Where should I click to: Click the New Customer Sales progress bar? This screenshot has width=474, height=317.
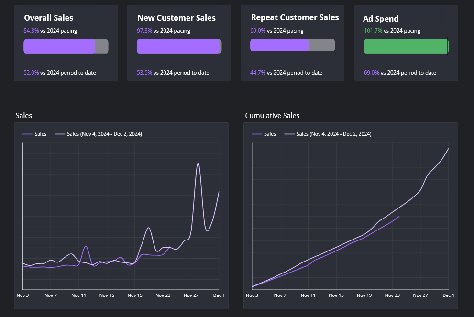click(179, 46)
